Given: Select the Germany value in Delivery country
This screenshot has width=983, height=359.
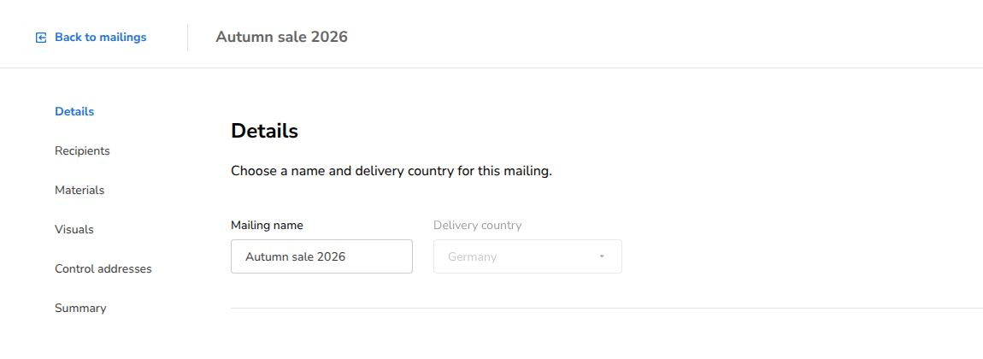Looking at the screenshot, I should coord(472,257).
